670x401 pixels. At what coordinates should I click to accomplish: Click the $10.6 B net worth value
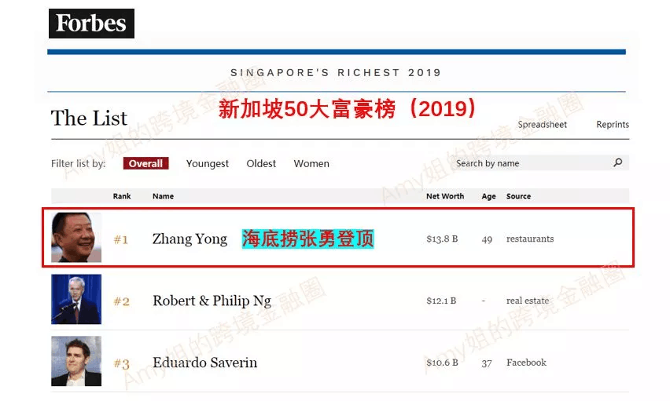442,363
